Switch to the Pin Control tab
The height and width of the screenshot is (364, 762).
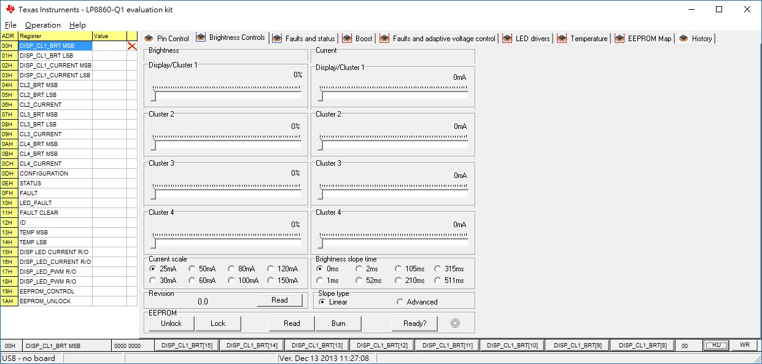(x=167, y=39)
